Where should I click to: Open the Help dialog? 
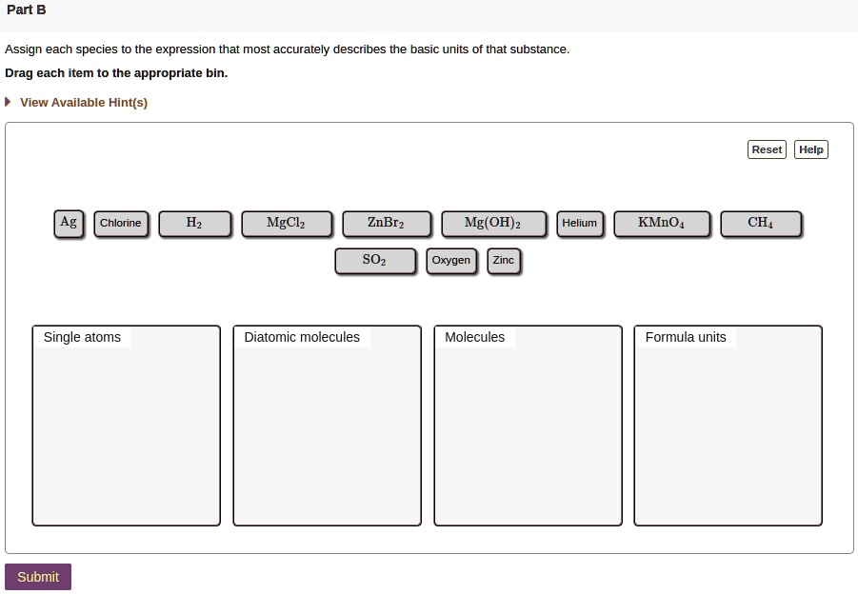(810, 148)
